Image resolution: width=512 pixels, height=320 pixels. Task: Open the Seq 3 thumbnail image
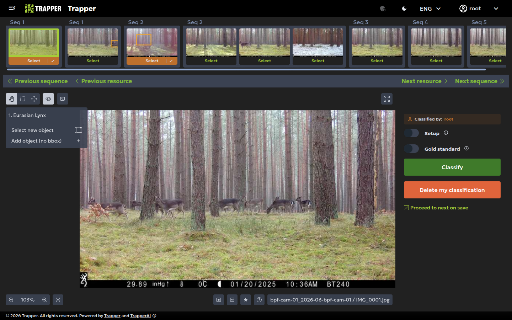pos(377,43)
